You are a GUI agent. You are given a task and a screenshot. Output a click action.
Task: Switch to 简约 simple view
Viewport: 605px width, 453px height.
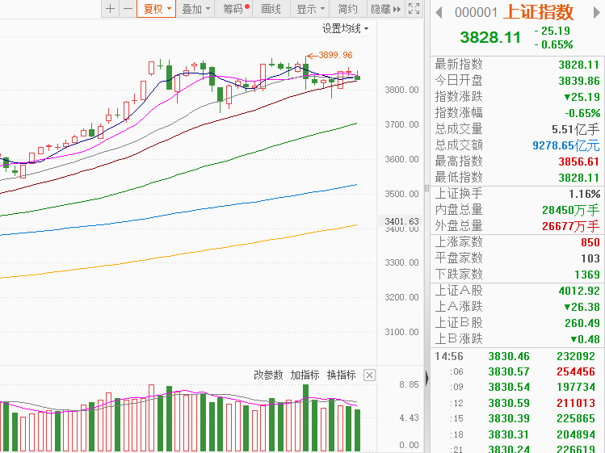click(x=348, y=9)
